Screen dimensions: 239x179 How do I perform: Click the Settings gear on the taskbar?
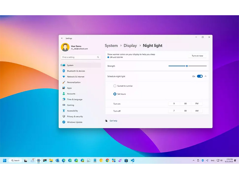tap(39, 161)
